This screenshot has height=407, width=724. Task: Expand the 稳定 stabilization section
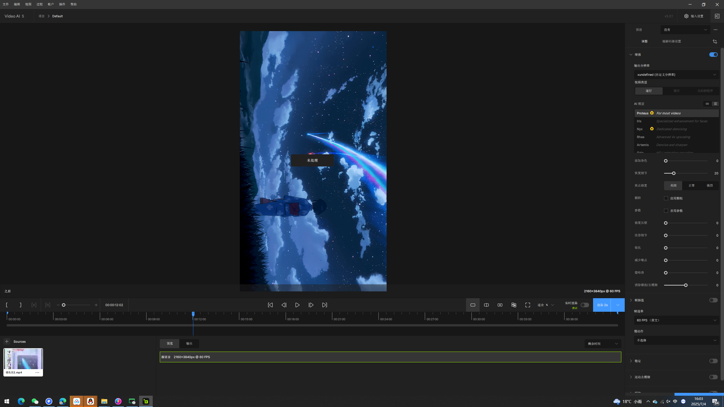click(631, 361)
